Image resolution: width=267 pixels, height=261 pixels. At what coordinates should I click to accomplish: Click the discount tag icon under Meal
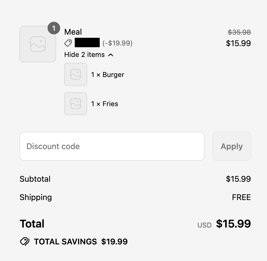coord(68,43)
